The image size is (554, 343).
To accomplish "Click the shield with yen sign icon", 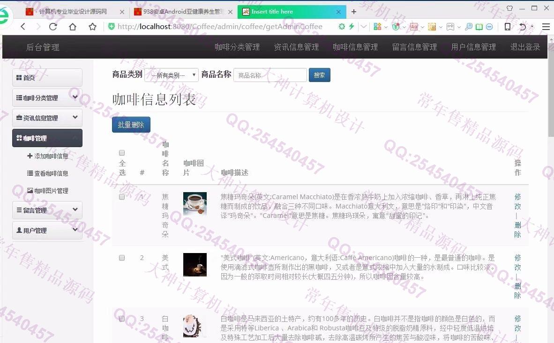I will 396,27.
